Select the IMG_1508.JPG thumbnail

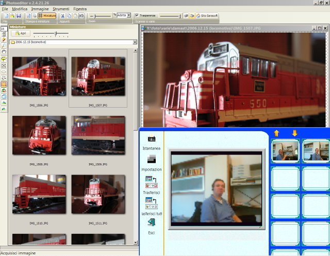click(x=39, y=135)
